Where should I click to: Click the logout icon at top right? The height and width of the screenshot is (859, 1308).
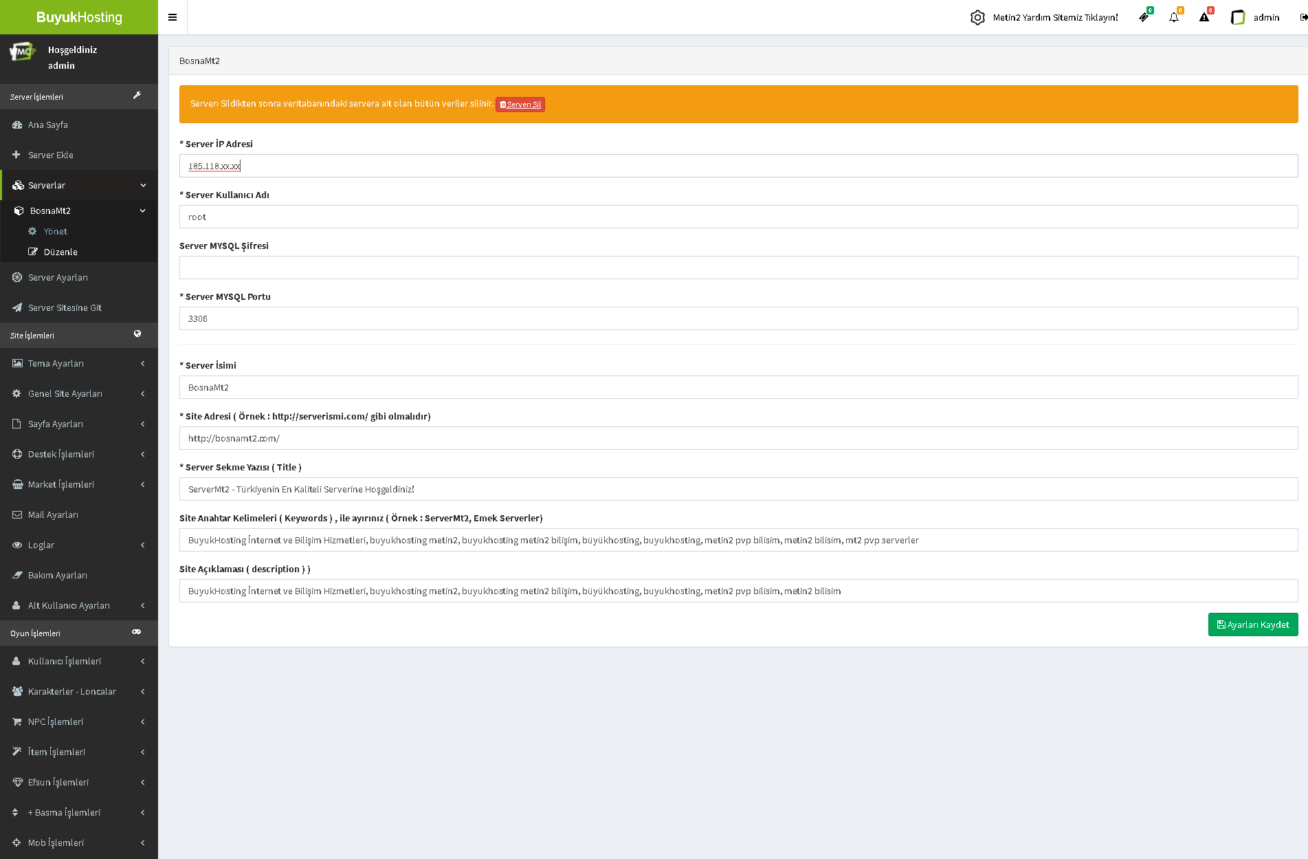click(1303, 17)
